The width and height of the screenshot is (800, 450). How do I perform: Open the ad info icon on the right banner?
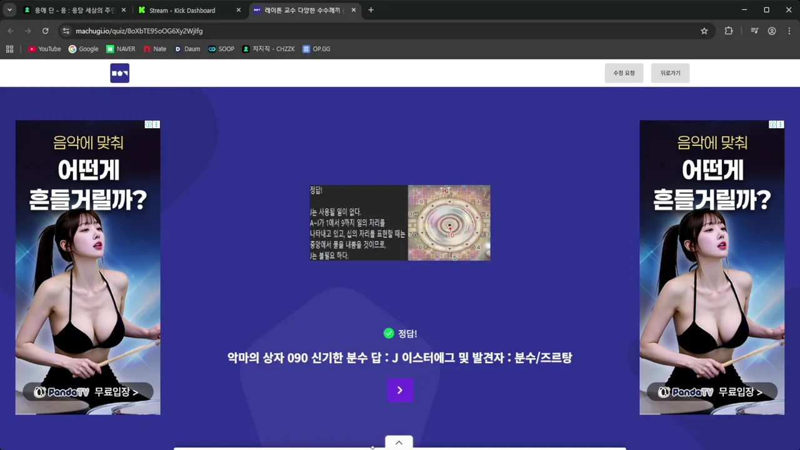(773, 124)
